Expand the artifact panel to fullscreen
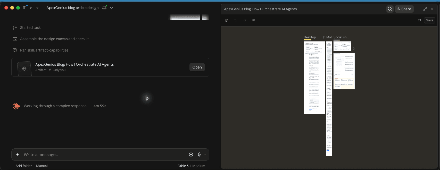This screenshot has height=170, width=440. click(425, 9)
